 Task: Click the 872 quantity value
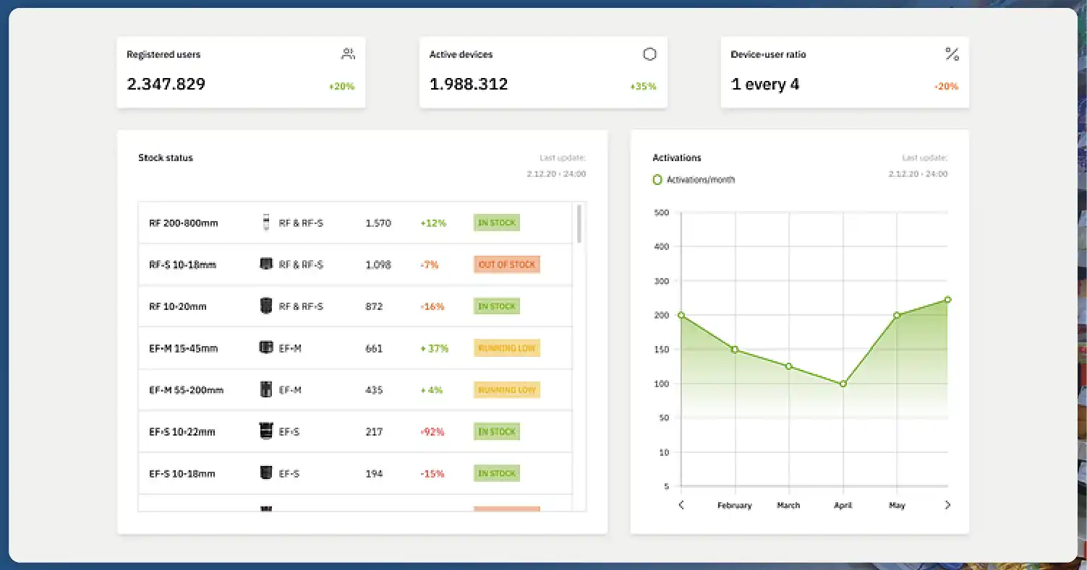point(374,306)
